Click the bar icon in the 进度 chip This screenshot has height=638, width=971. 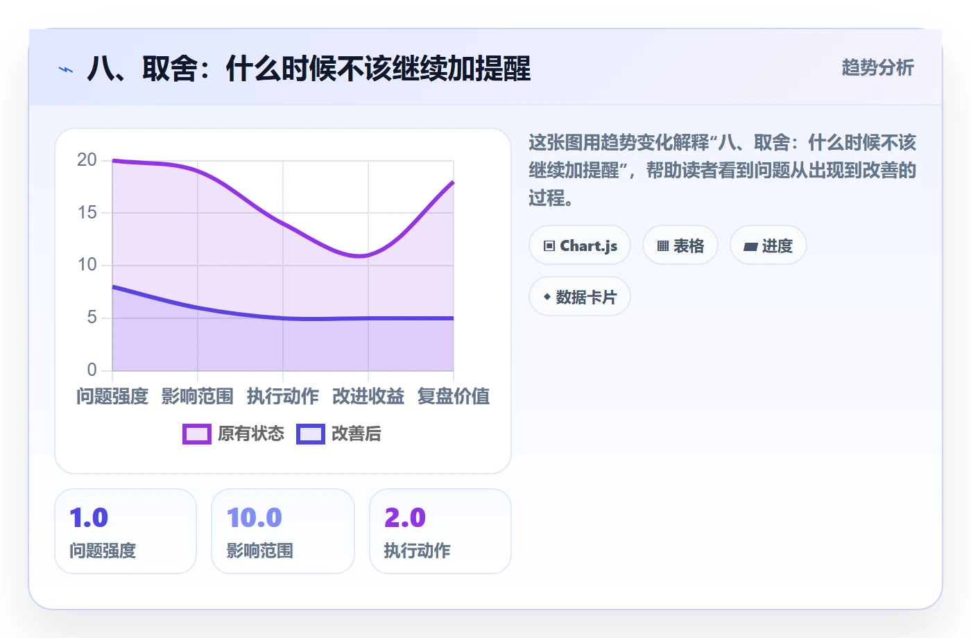750,246
